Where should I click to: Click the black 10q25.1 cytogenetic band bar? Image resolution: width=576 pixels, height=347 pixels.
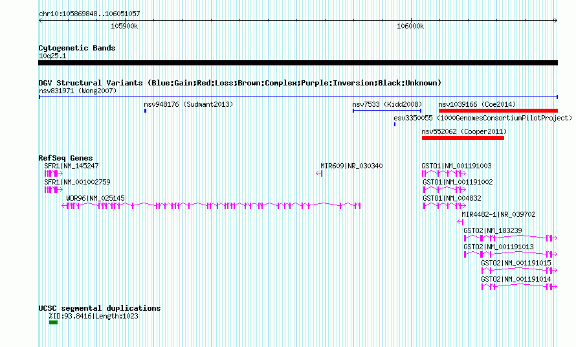[298, 63]
